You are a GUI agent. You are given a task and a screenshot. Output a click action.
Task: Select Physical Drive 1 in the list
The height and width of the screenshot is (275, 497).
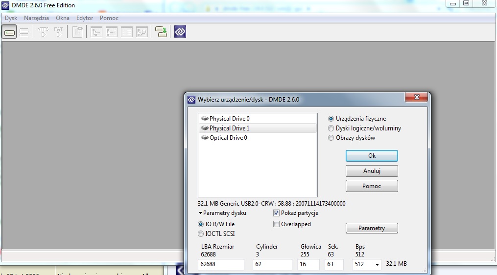258,128
